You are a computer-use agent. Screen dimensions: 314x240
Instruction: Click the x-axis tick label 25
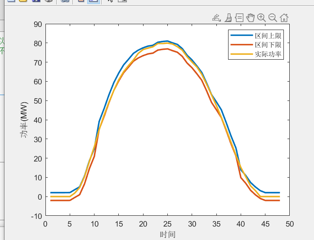pyautogui.click(x=167, y=224)
